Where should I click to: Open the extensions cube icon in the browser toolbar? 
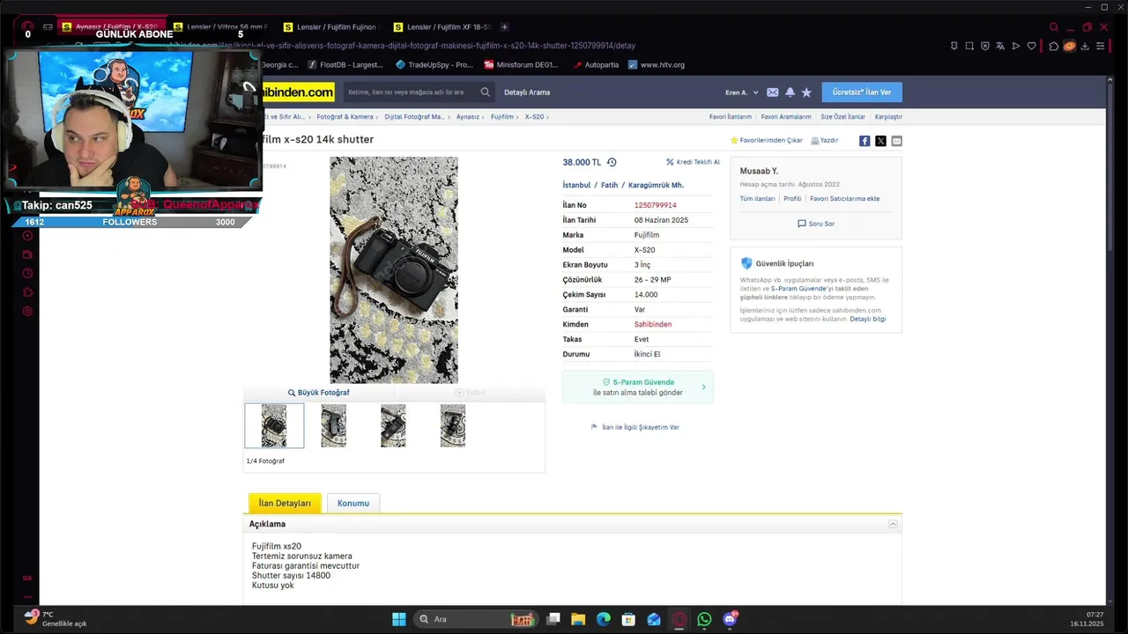tap(1053, 46)
